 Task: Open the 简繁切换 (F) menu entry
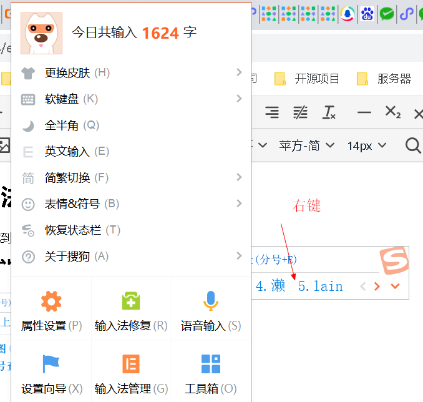point(132,178)
